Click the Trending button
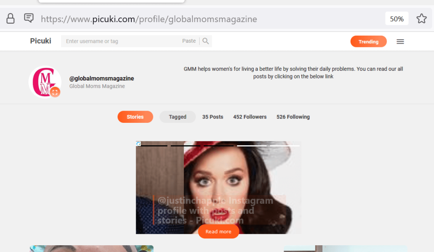This screenshot has width=434, height=252. (368, 42)
